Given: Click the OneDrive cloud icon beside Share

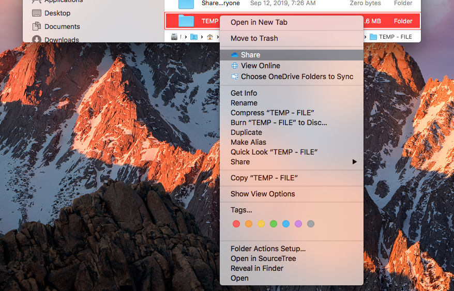Looking at the screenshot, I should coord(235,55).
